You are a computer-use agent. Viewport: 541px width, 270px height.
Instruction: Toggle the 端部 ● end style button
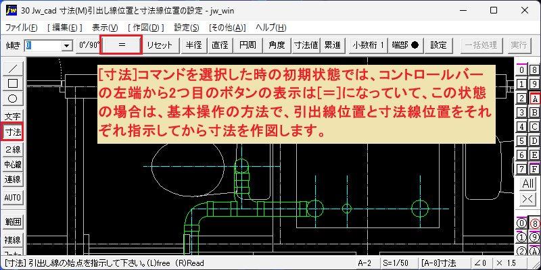405,45
